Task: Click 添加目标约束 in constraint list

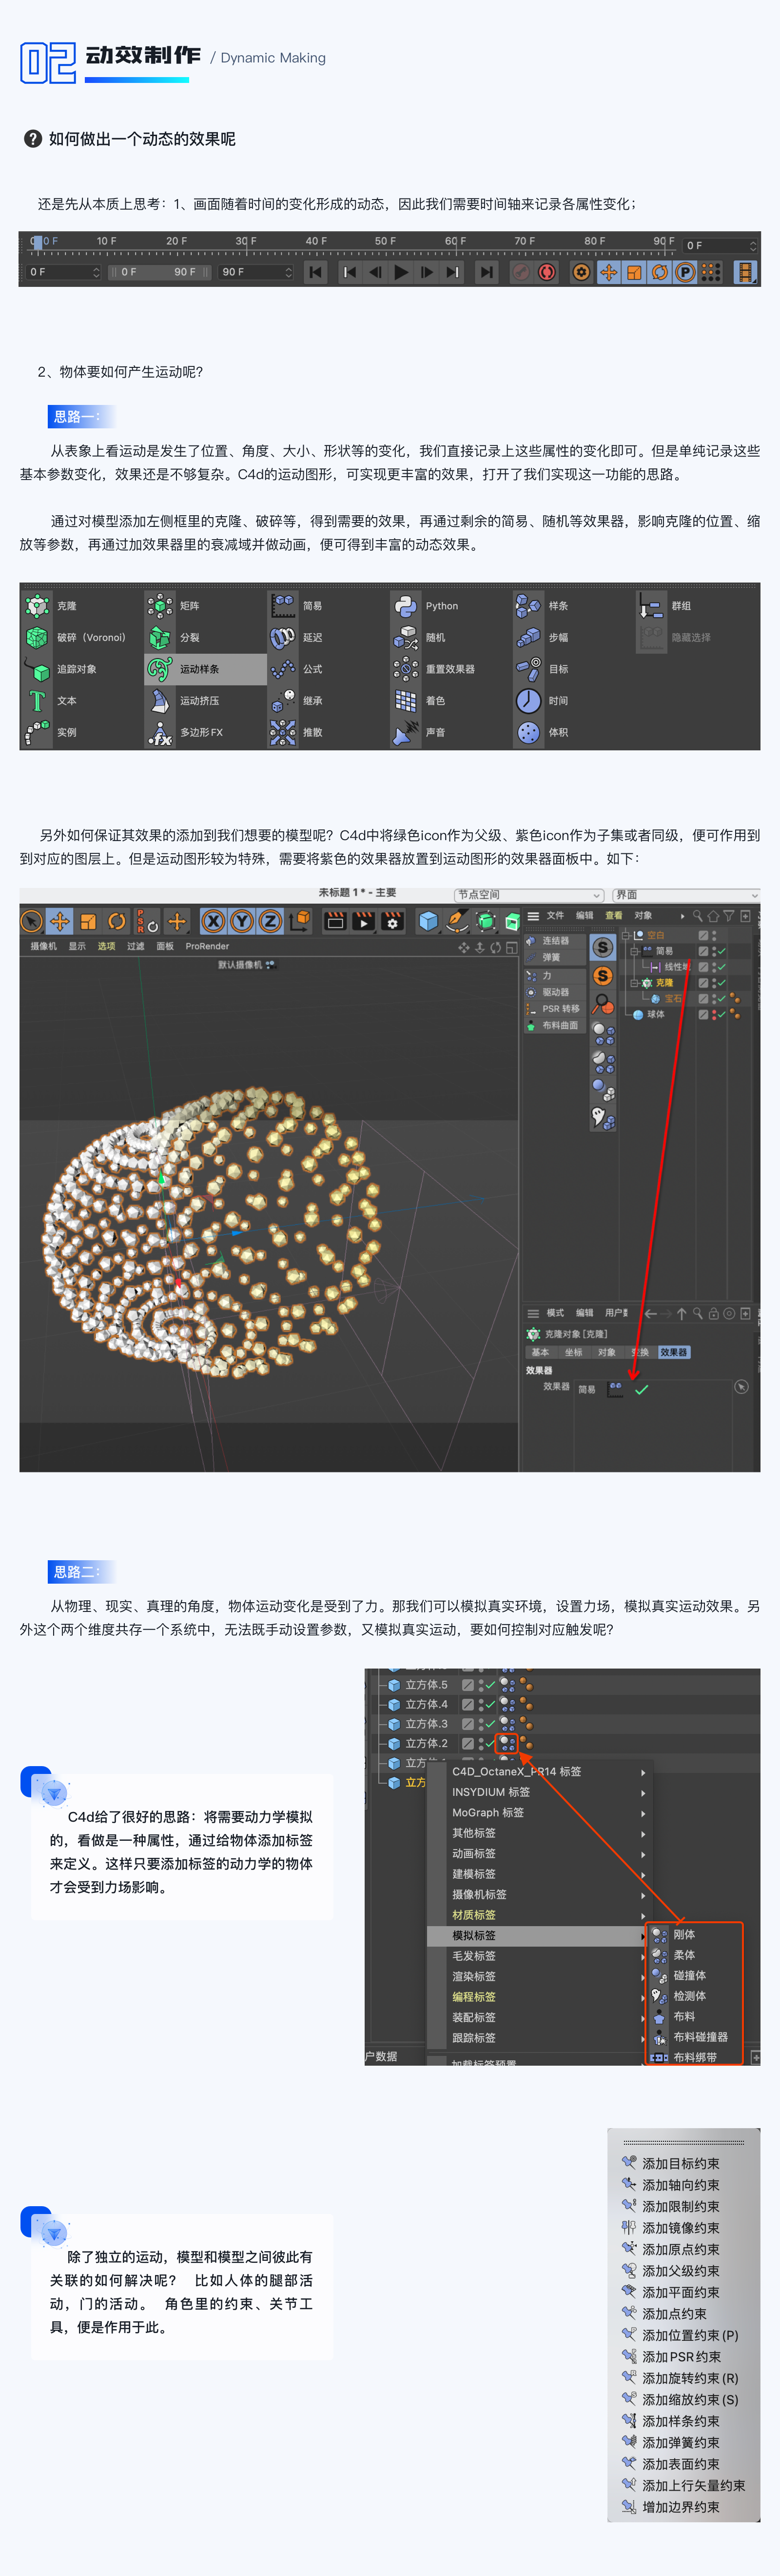Action: (x=680, y=2164)
